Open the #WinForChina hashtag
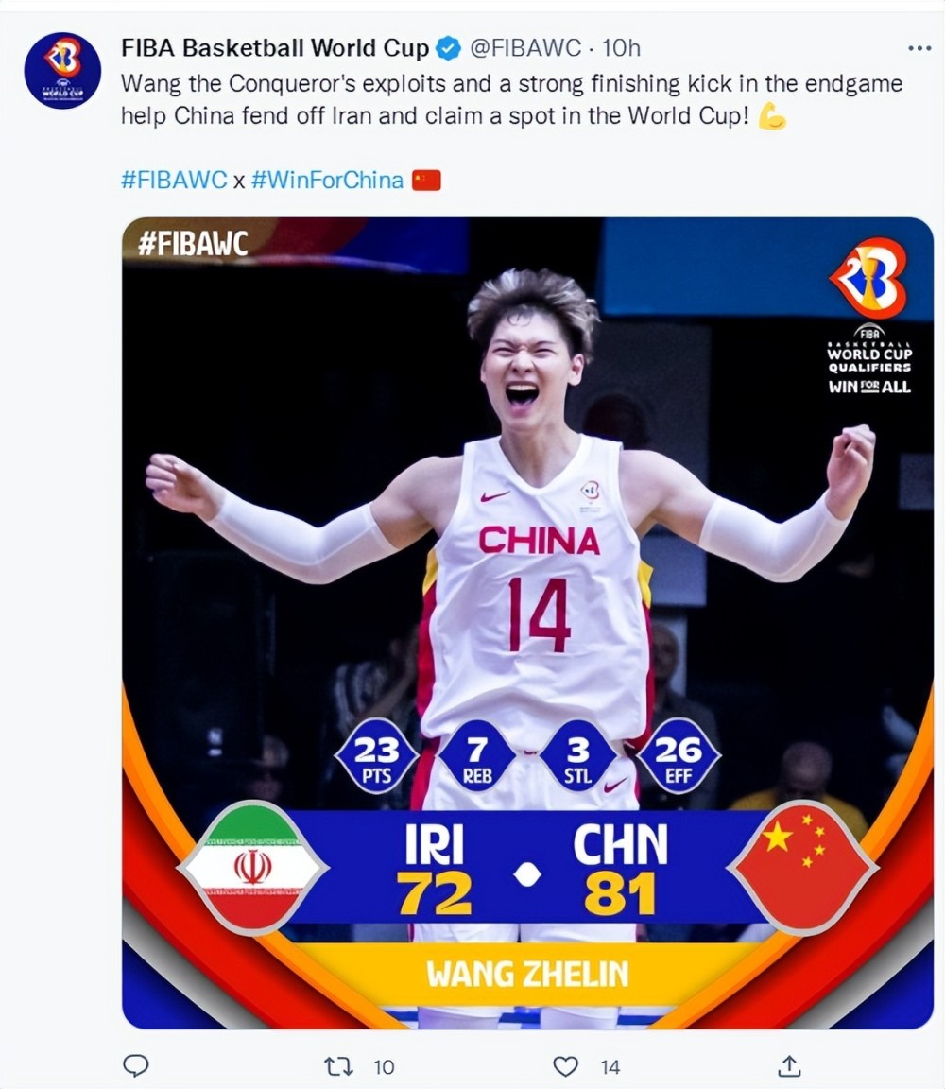Image resolution: width=945 pixels, height=1089 pixels. (x=327, y=180)
